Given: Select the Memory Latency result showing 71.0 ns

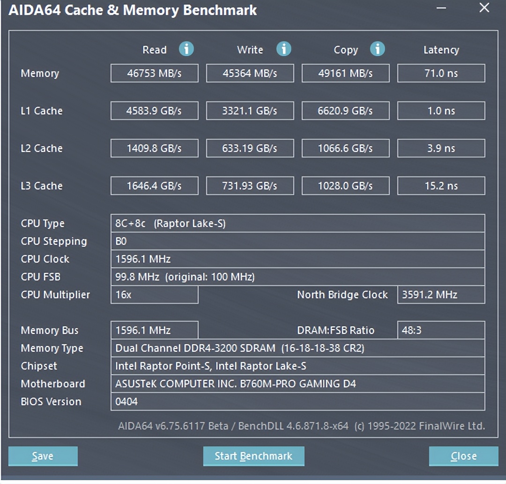Looking at the screenshot, I should click(440, 73).
